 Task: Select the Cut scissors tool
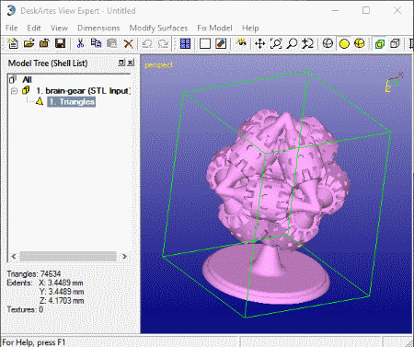pyautogui.click(x=80, y=43)
